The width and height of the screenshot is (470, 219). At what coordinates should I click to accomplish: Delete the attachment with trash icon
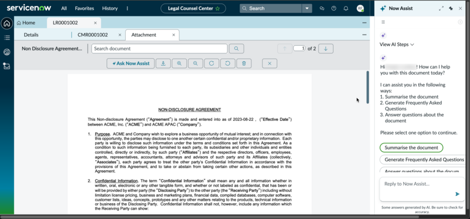pyautogui.click(x=244, y=63)
